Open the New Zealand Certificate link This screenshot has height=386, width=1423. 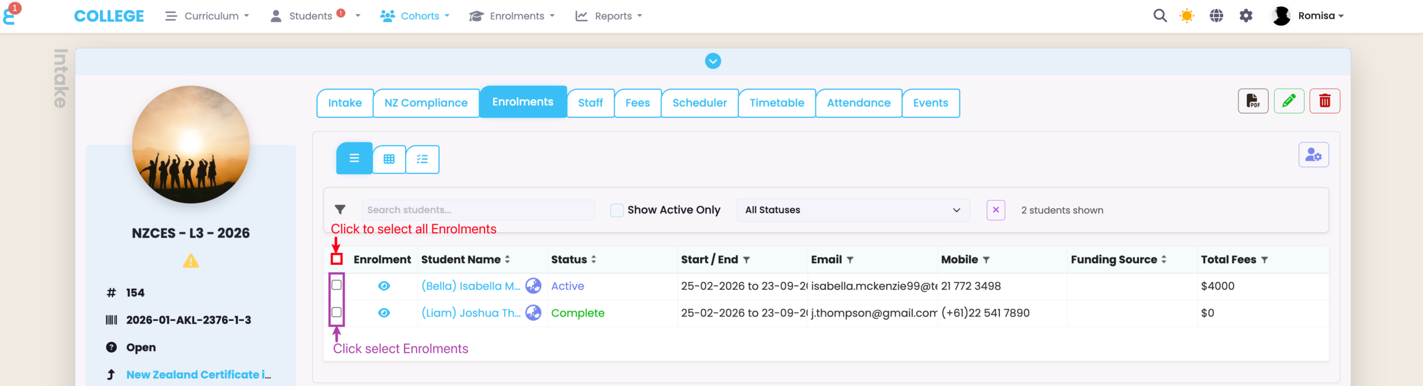tap(198, 375)
